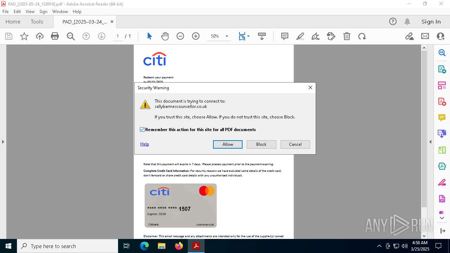
Task: Collapse the right tools pane arrow
Action: coord(430,142)
